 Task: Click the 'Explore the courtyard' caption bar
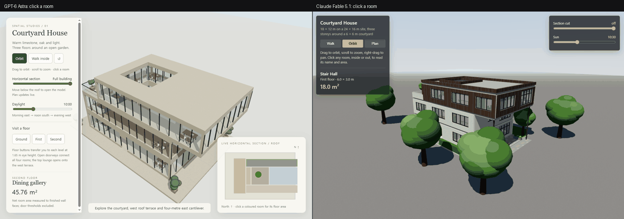[149, 208]
